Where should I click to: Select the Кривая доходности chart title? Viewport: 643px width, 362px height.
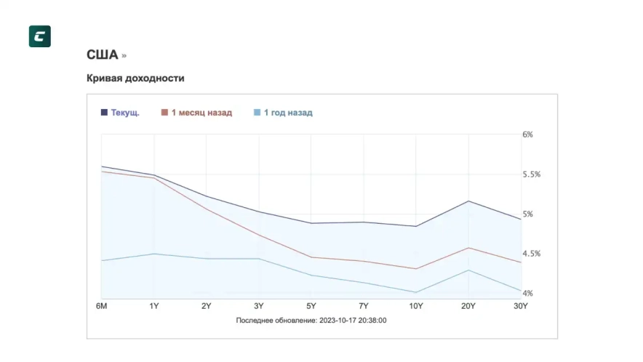click(135, 78)
